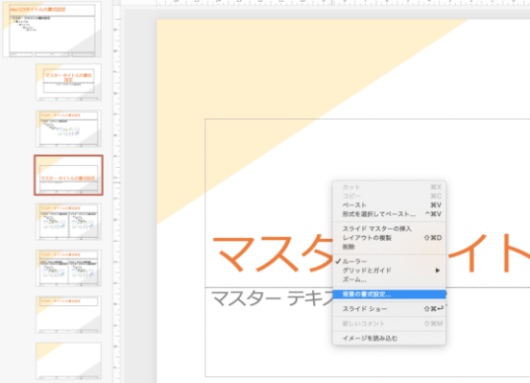Select the title-only layout thumbnail

tap(68, 315)
